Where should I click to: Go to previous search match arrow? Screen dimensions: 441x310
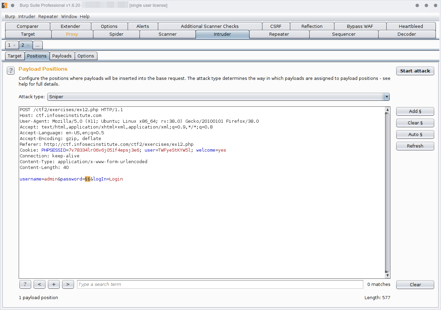39,285
